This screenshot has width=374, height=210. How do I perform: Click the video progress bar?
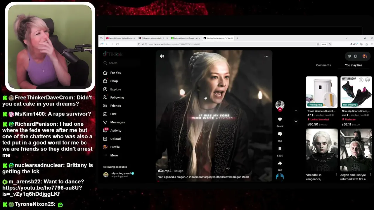214,181
